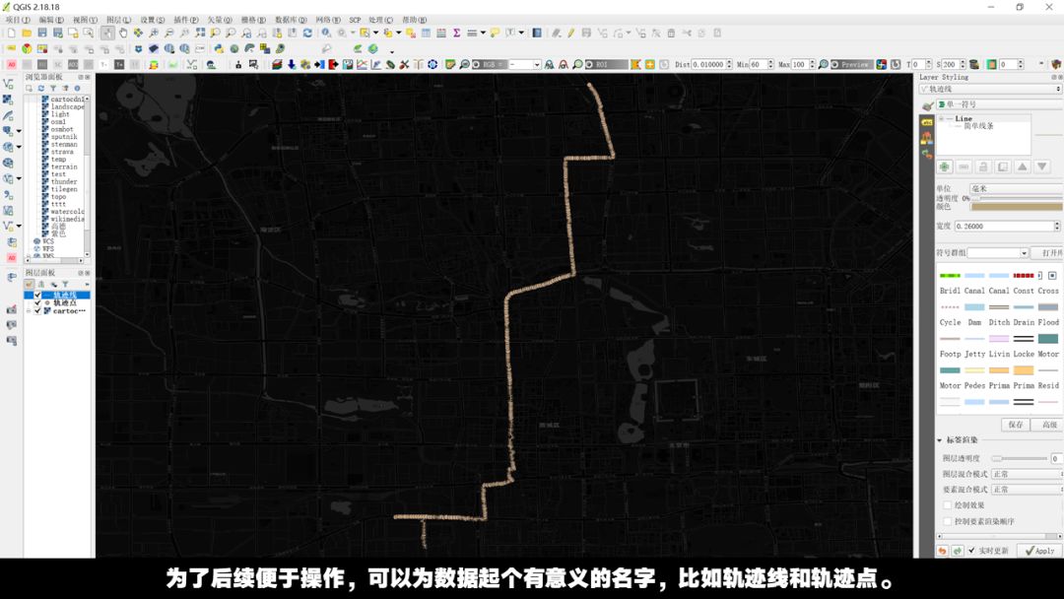This screenshot has width=1064, height=599.
Task: Click the Zoom Out magnifier tool
Action: point(169,33)
